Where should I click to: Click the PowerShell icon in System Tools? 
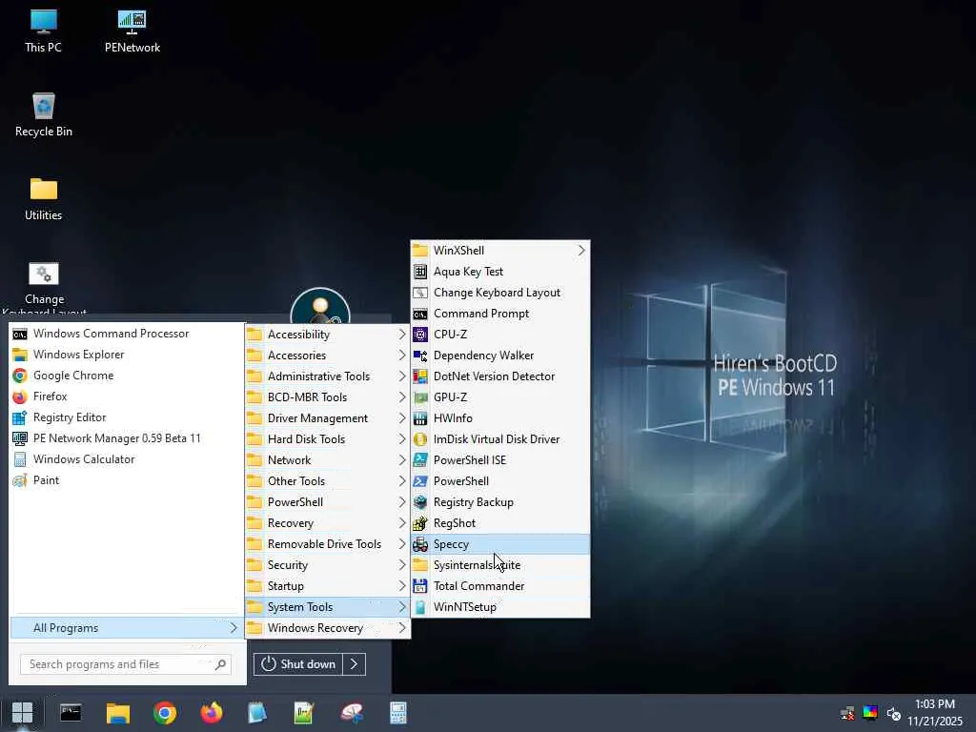(x=420, y=481)
